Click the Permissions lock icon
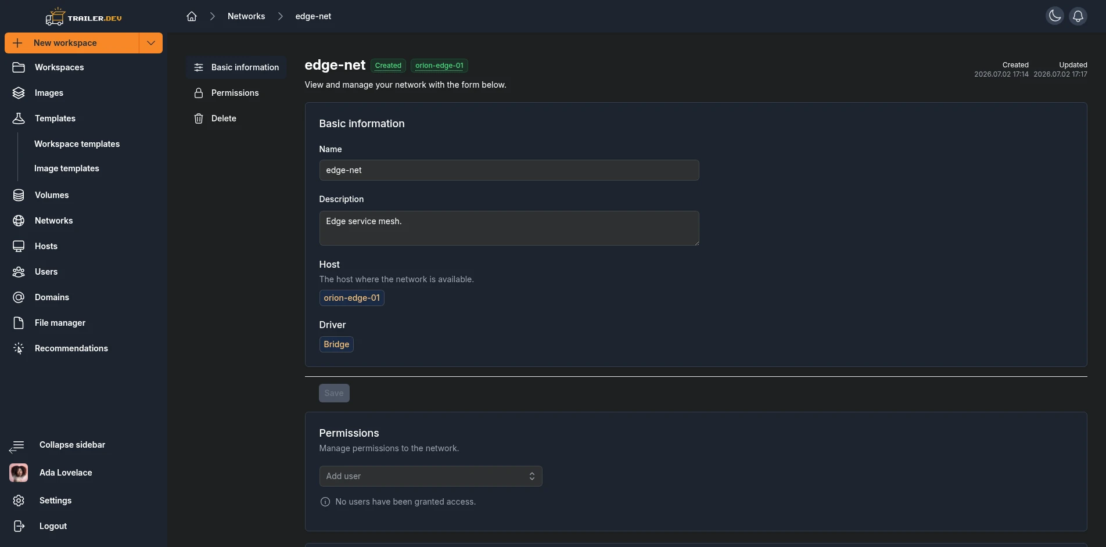The height and width of the screenshot is (547, 1106). (x=199, y=93)
